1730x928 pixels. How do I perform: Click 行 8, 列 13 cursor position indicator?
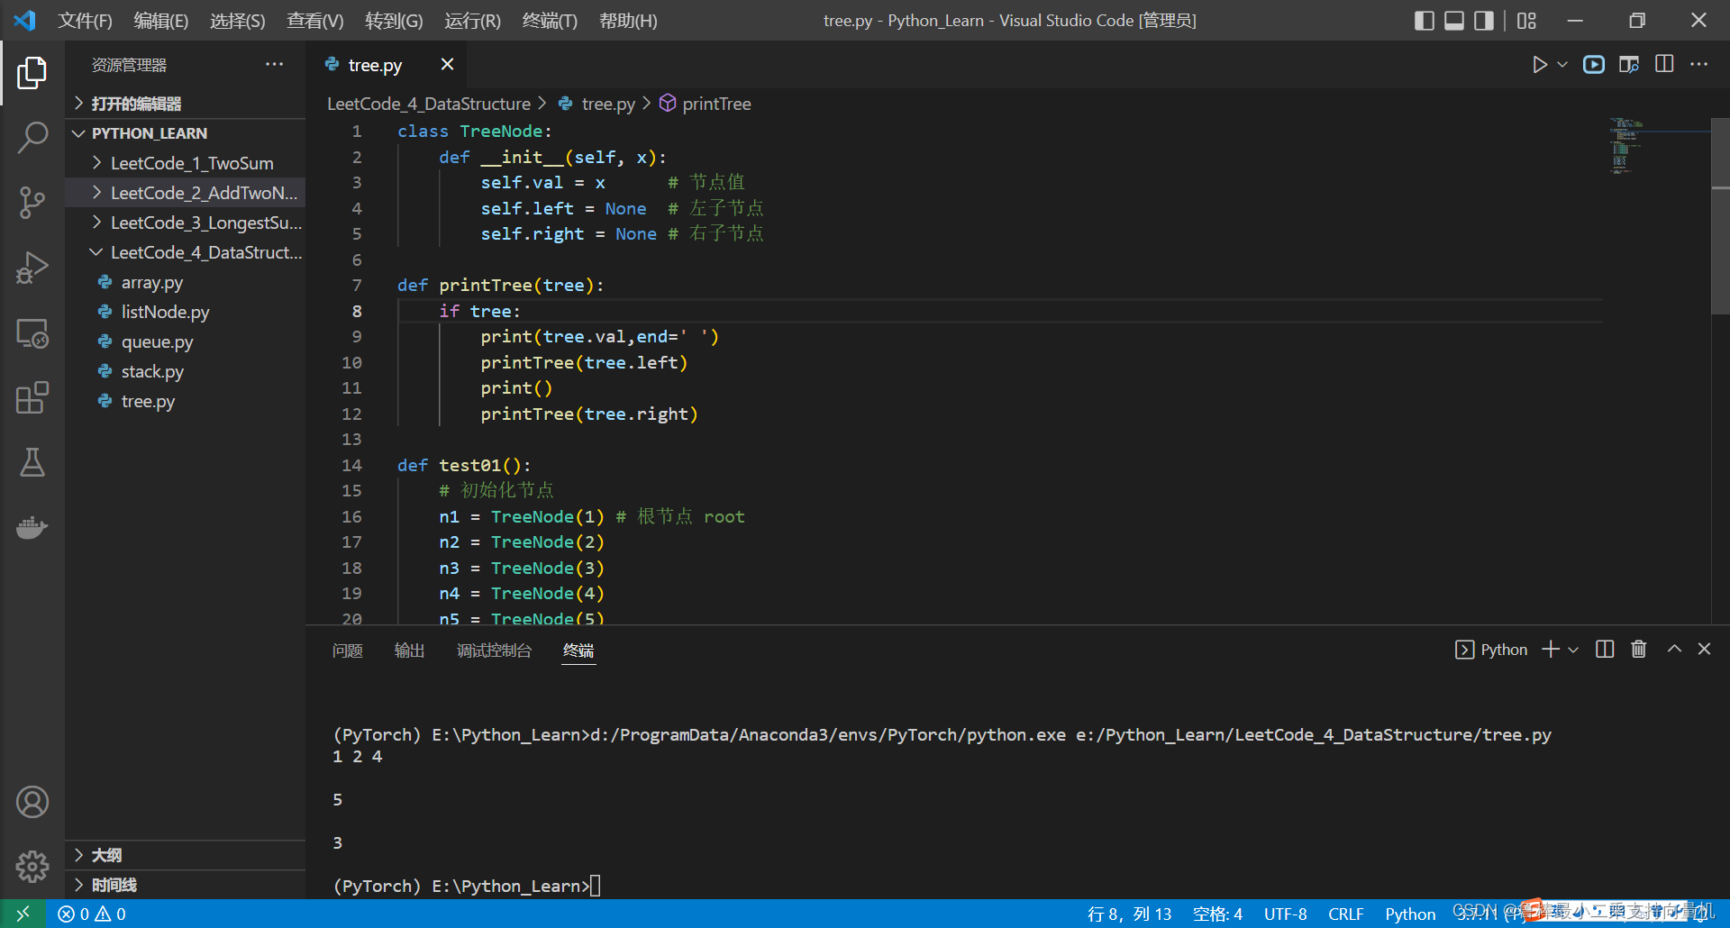pos(1129,914)
